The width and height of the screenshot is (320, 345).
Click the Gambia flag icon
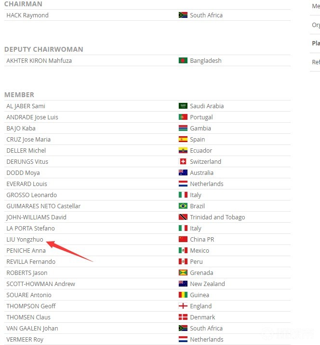click(x=183, y=129)
